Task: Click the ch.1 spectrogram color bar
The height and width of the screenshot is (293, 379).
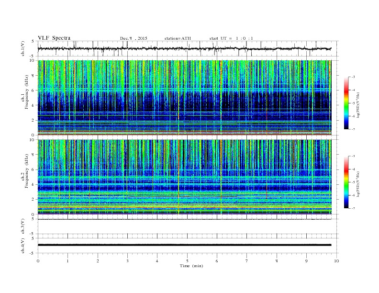Action: (346, 103)
